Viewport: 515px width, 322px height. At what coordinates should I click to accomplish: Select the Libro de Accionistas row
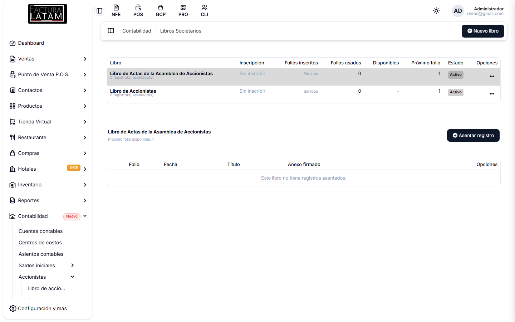[304, 94]
